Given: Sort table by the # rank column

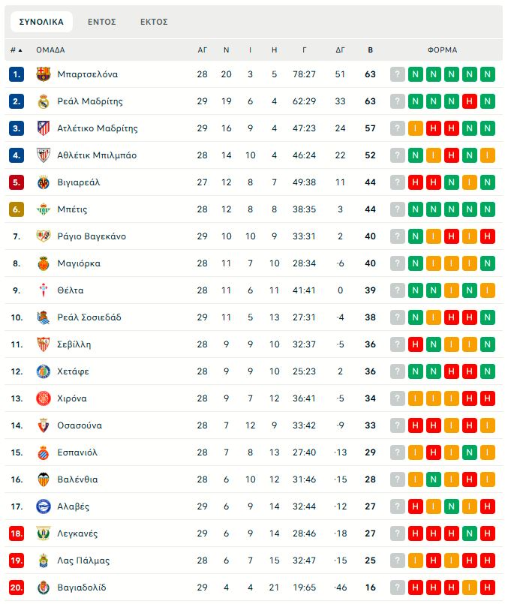Looking at the screenshot, I should [16, 50].
